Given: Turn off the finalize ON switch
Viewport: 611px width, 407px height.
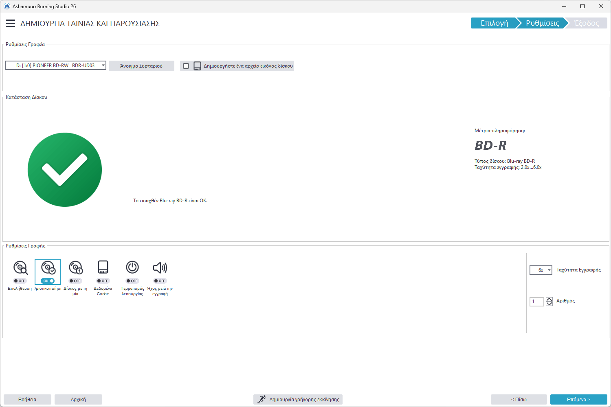Looking at the screenshot, I should (x=48, y=281).
